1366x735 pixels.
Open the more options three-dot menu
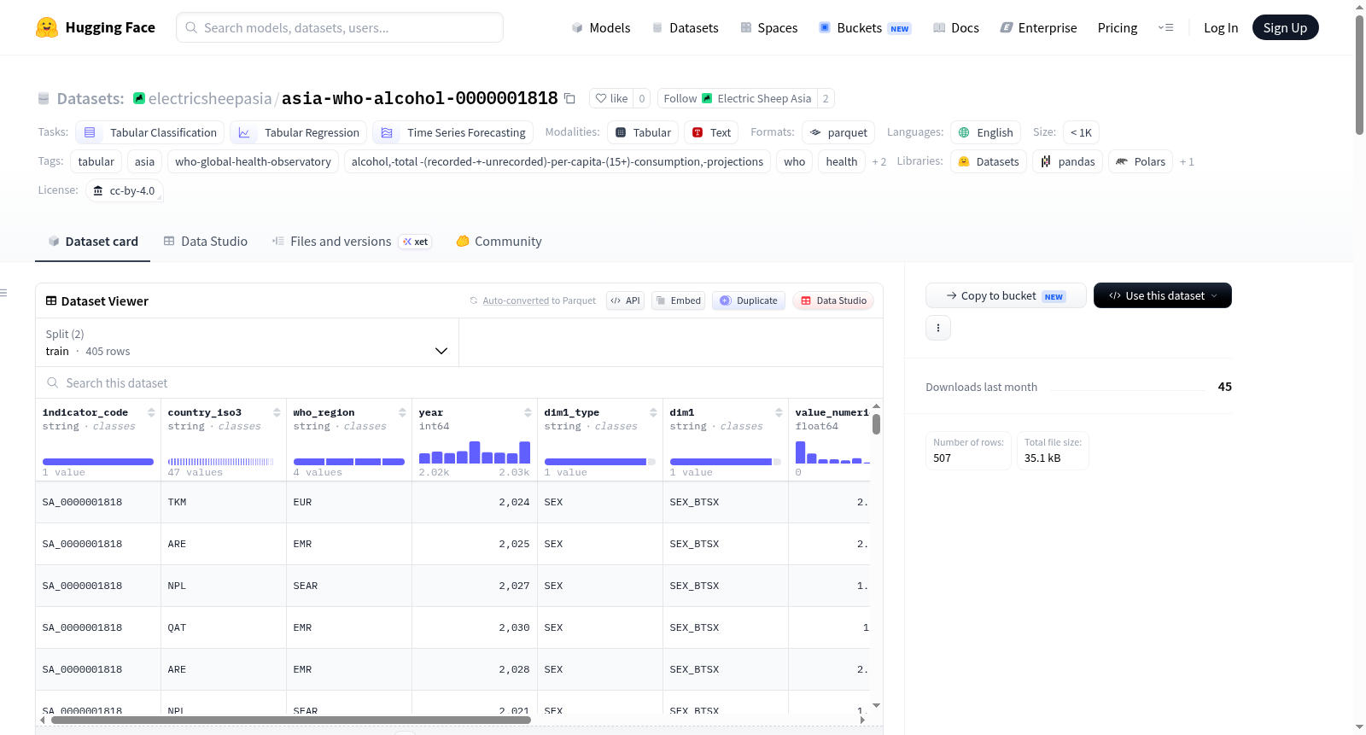(x=938, y=328)
